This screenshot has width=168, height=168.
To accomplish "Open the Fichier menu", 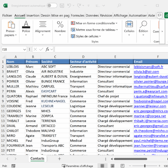I will click(7, 15).
